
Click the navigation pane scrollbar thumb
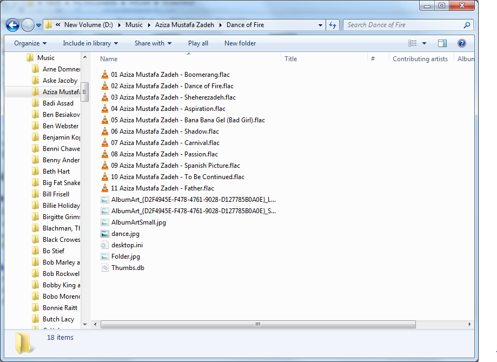point(84,92)
